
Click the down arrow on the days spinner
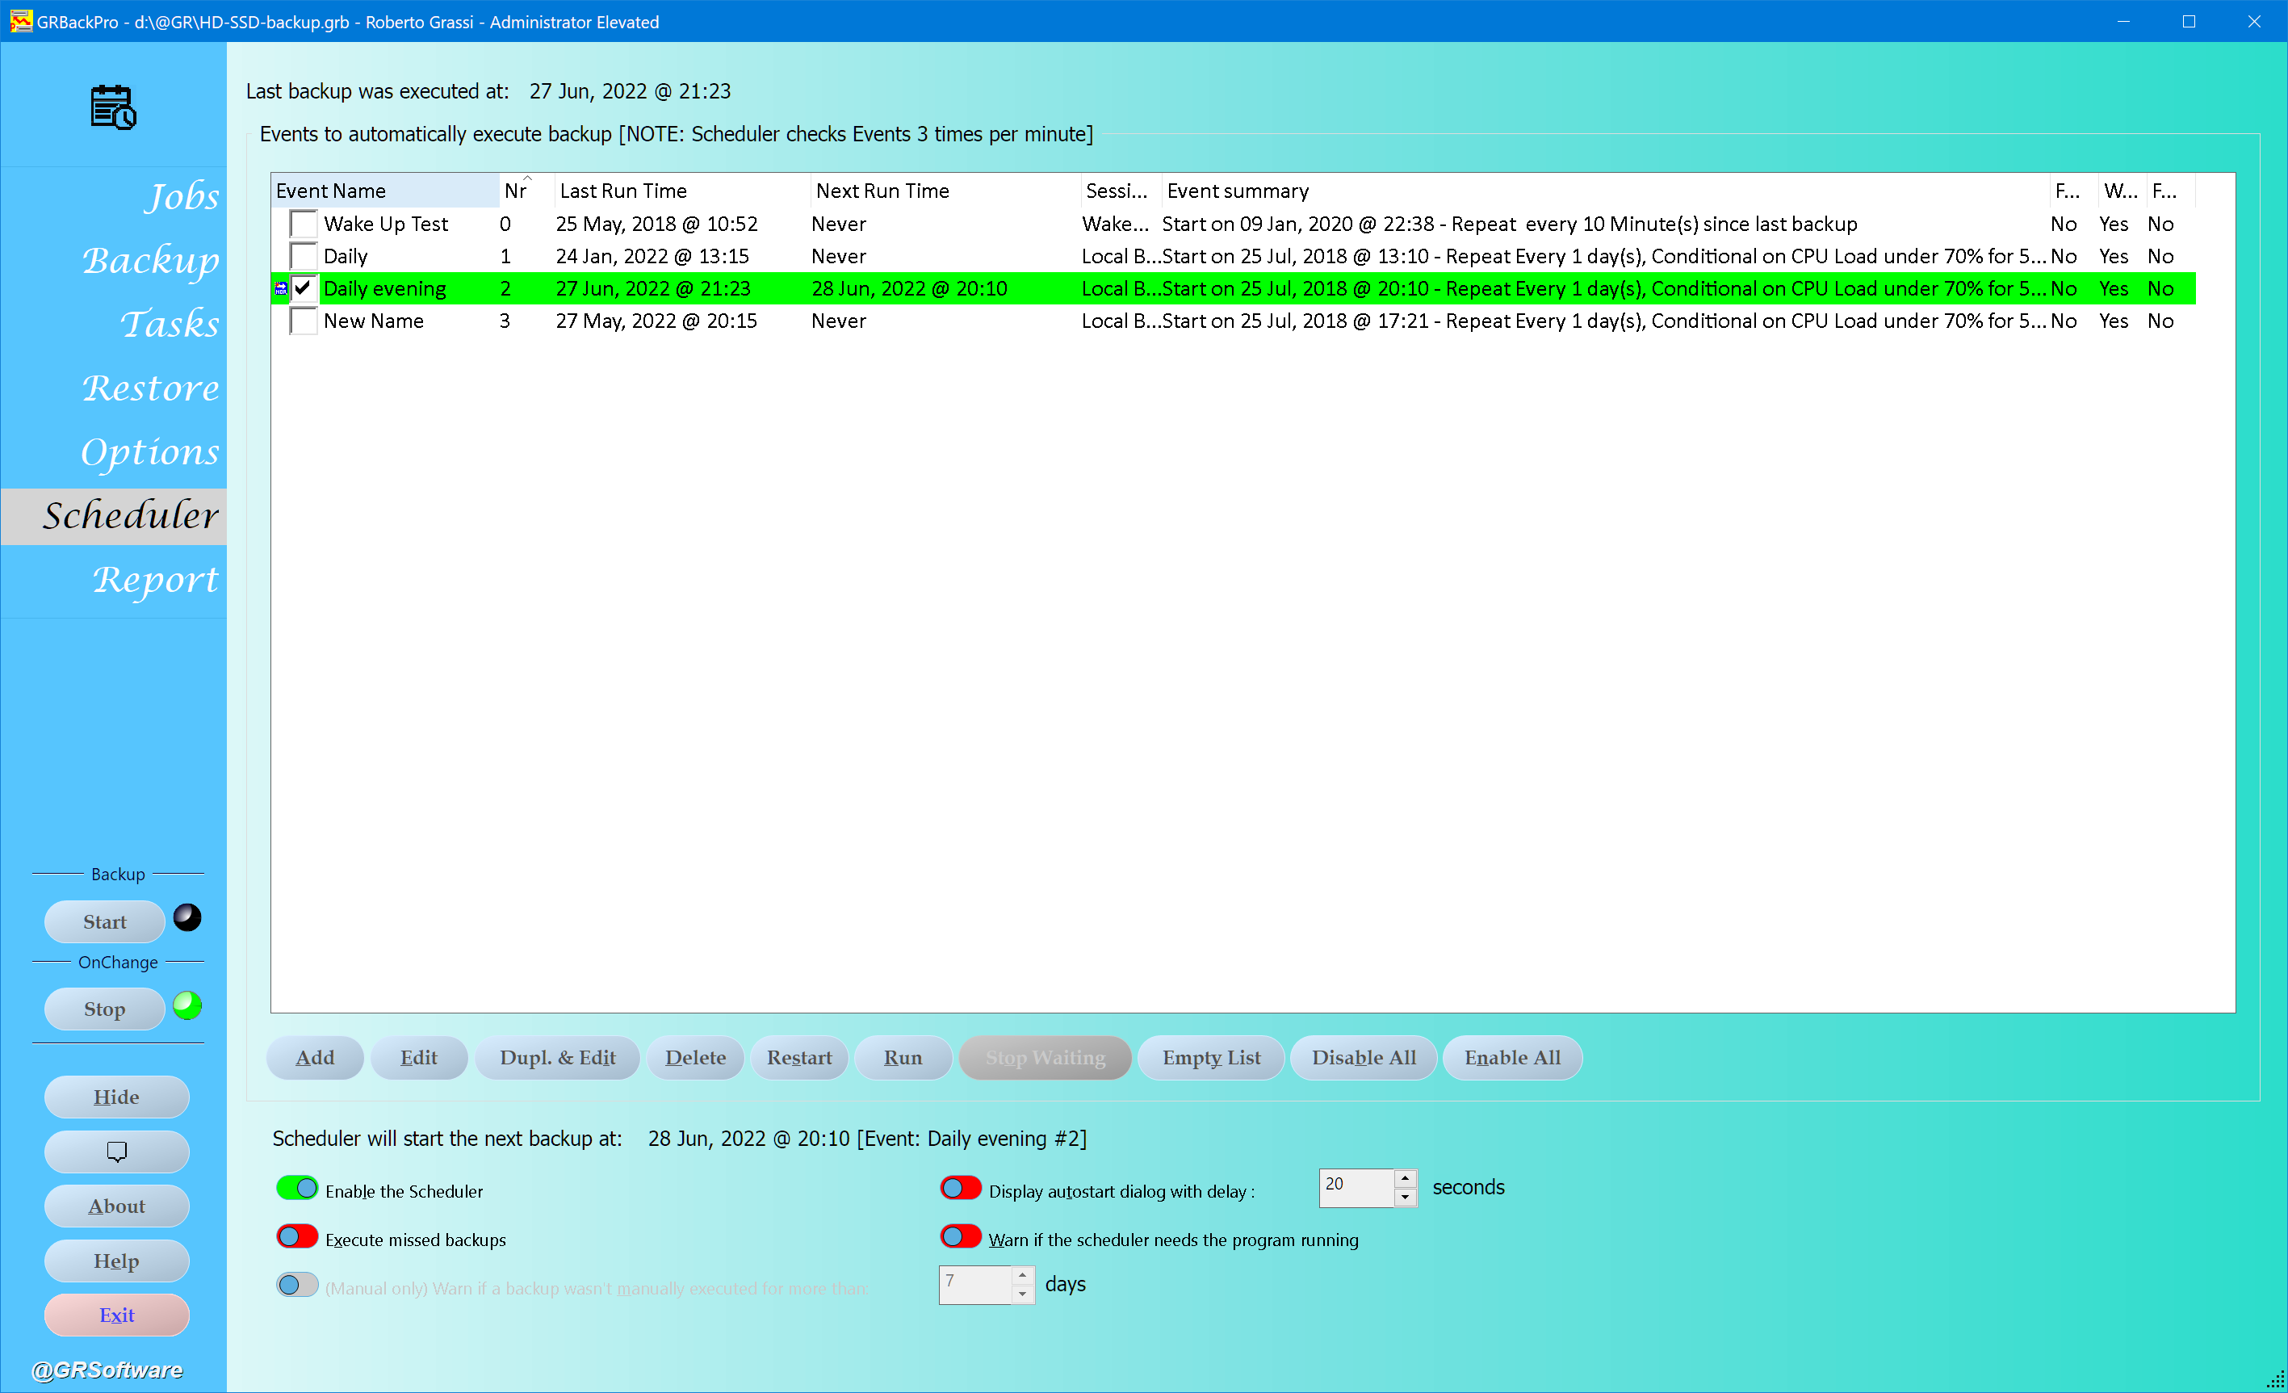click(1021, 1293)
